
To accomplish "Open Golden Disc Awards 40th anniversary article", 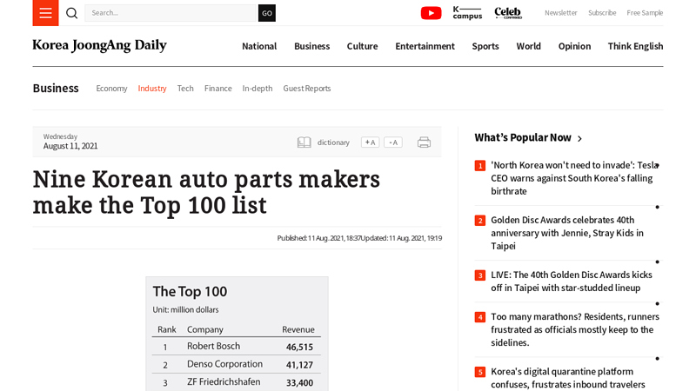I will tap(567, 233).
